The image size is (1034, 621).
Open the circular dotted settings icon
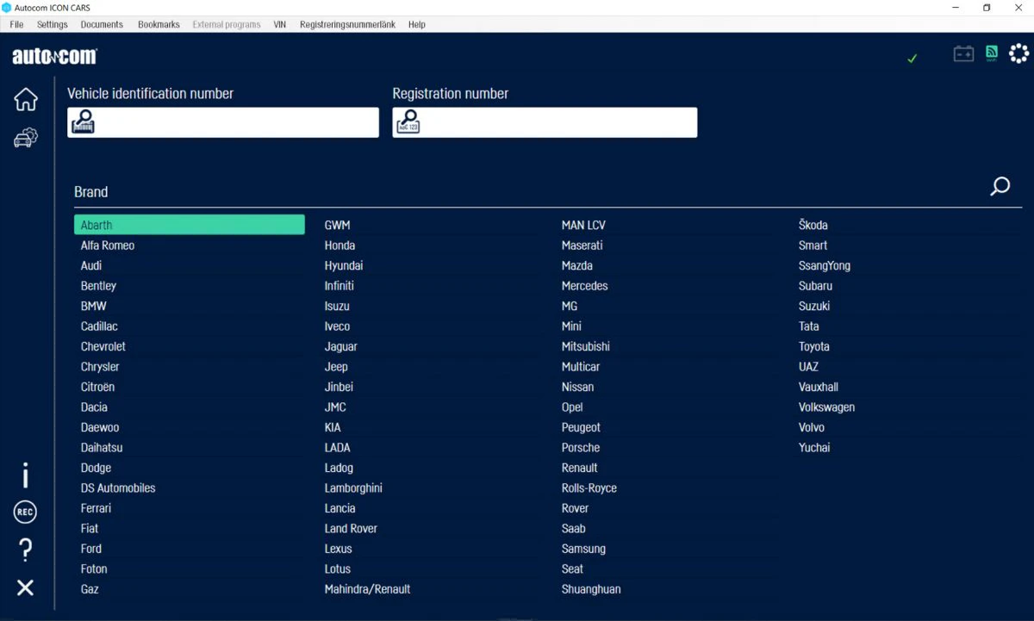(1019, 54)
